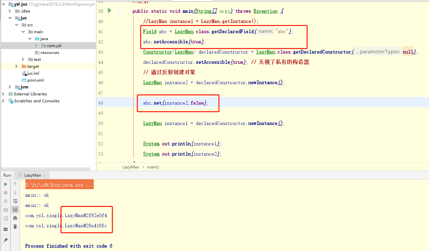Viewport: 429px width, 251px height.
Task: Toggle Scroll to End in console
Action: pos(15,209)
